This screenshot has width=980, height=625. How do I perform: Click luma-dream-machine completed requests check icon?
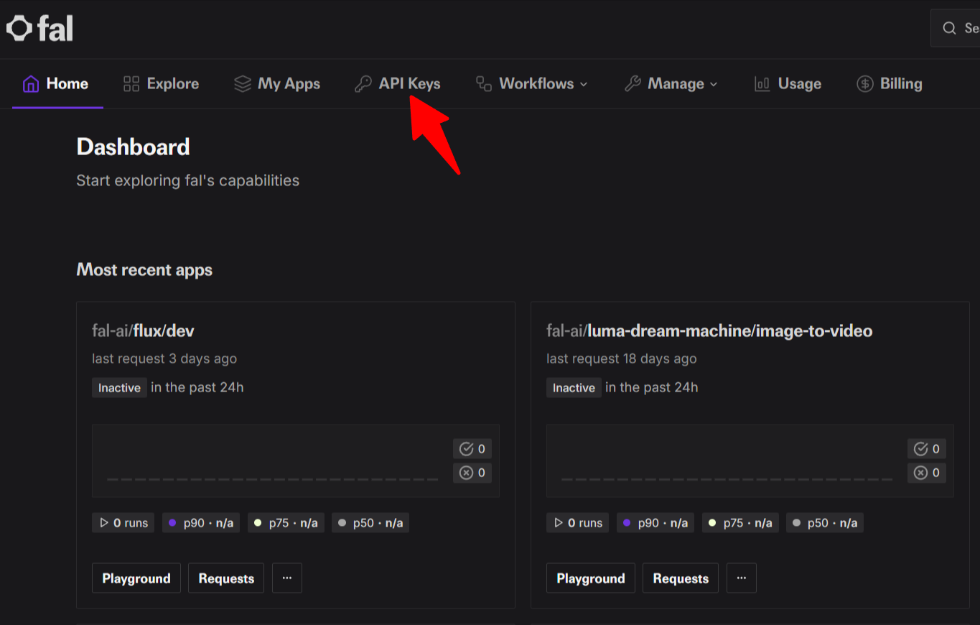click(x=920, y=449)
